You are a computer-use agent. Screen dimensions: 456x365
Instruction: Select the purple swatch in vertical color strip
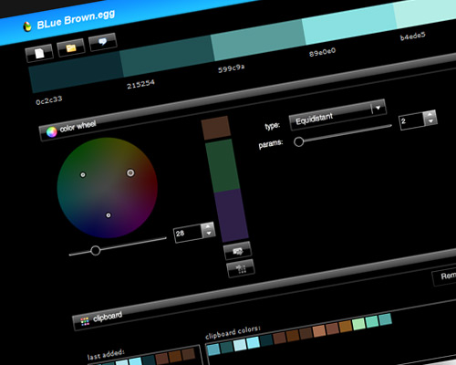(232, 215)
